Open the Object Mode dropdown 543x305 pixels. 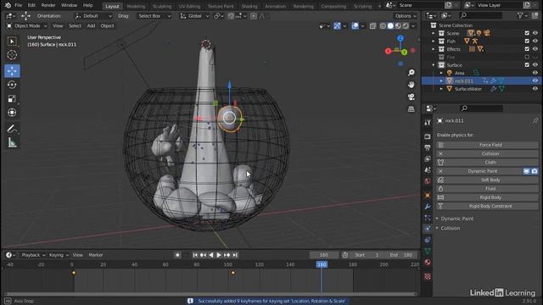27,26
